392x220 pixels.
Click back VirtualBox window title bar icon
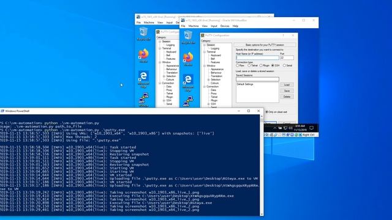coord(138,16)
